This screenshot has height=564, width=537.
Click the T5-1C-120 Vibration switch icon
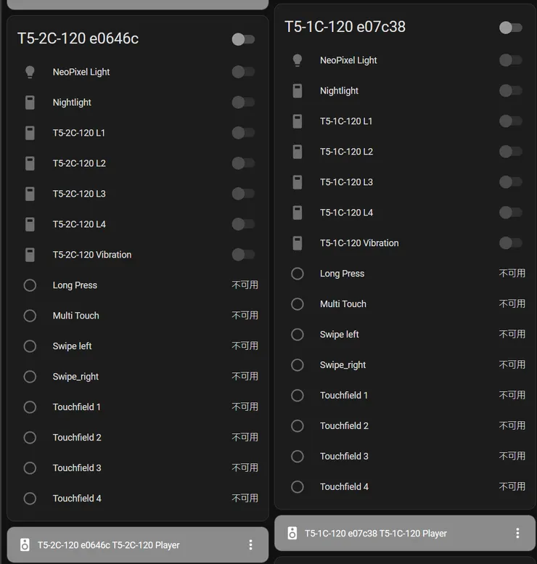[x=297, y=243]
